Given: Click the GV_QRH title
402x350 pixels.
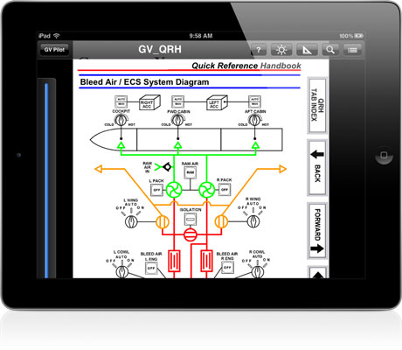Looking at the screenshot, I should click(160, 49).
